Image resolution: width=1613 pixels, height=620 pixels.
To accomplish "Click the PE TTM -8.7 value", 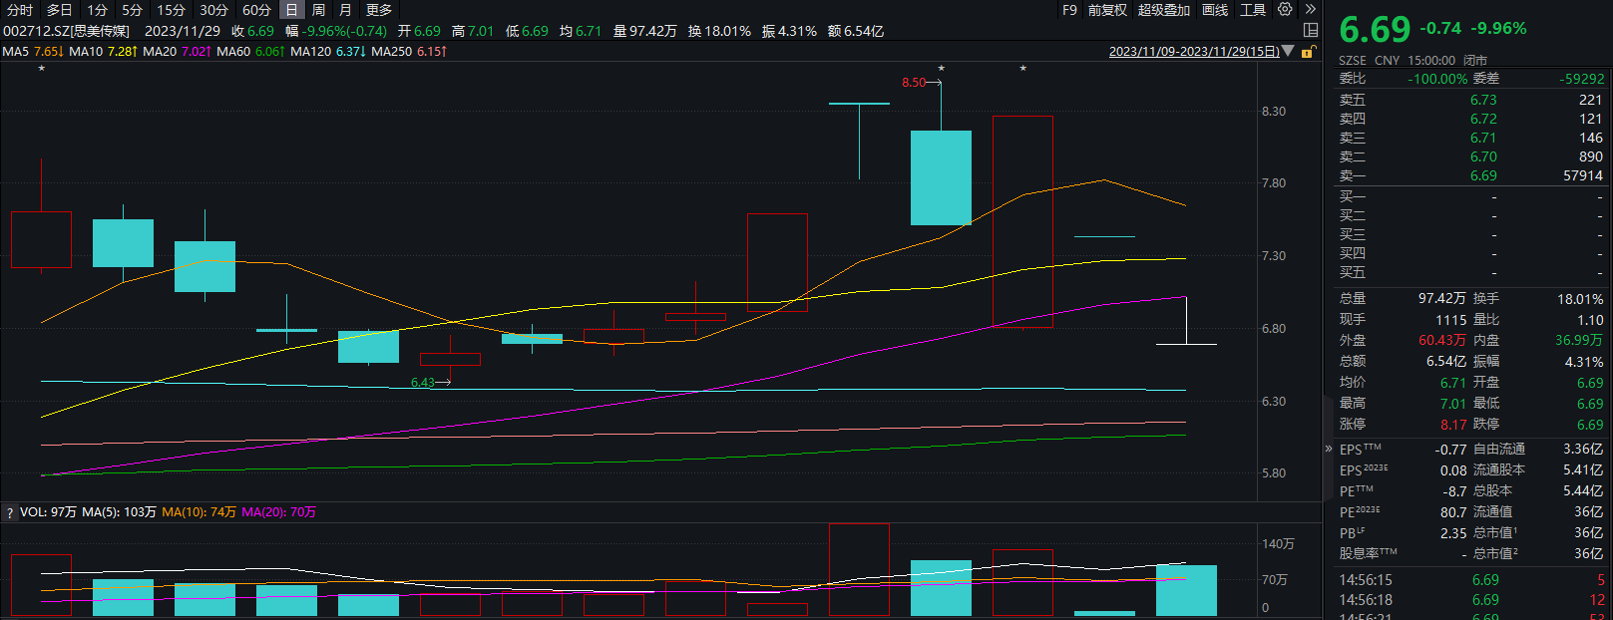I will [x=1454, y=491].
